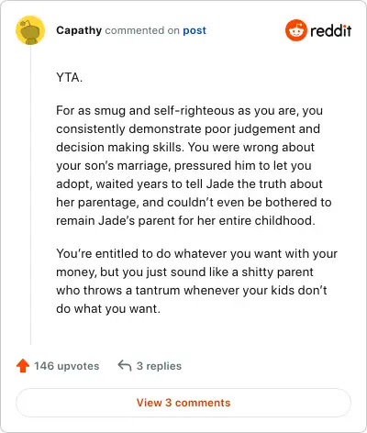The height and width of the screenshot is (433, 367).
Task: Click the line "remain Jade's parent for her entire childhood"
Action: pyautogui.click(x=185, y=220)
